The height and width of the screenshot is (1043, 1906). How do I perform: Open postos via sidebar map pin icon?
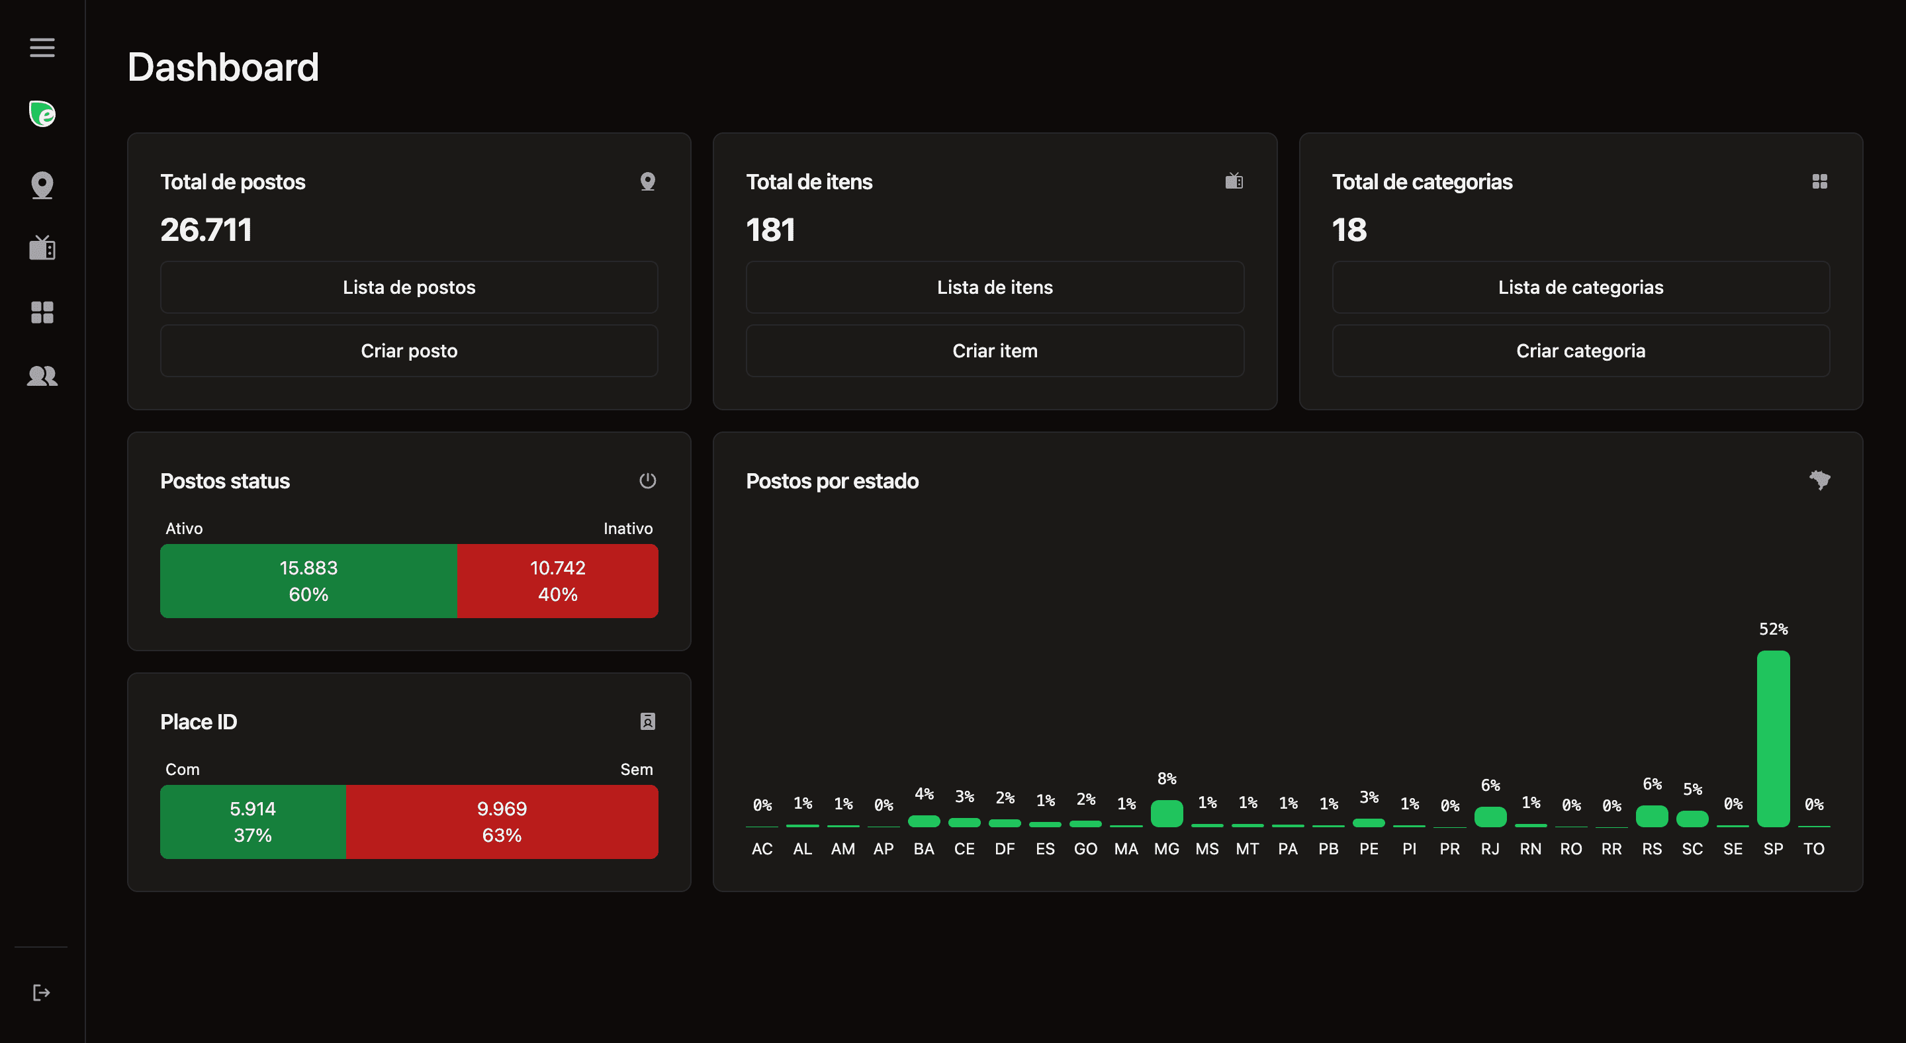point(42,185)
